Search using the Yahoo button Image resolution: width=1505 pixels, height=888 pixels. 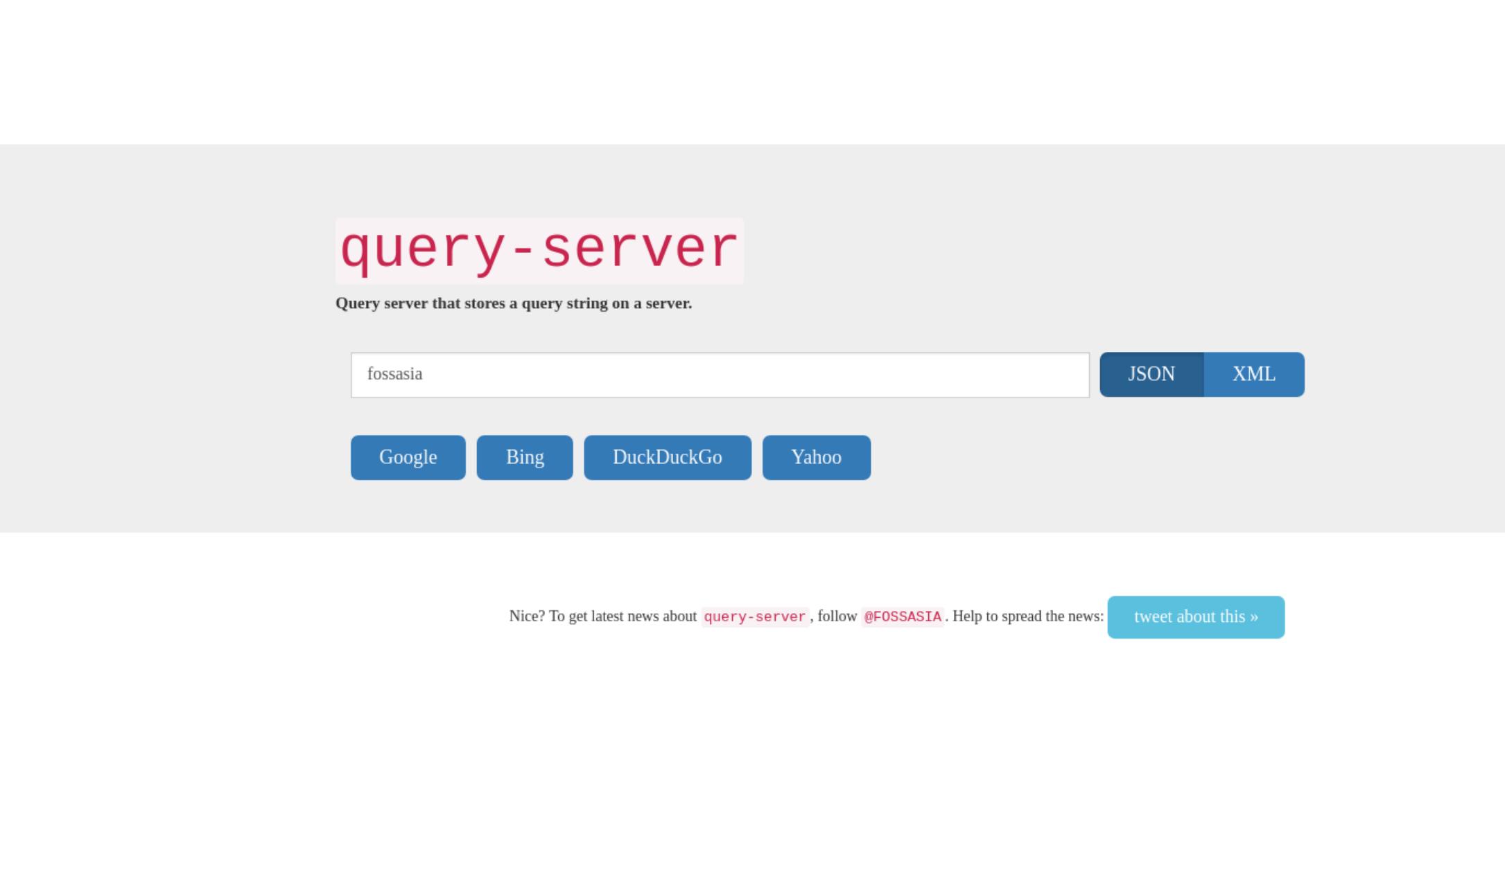tap(815, 456)
